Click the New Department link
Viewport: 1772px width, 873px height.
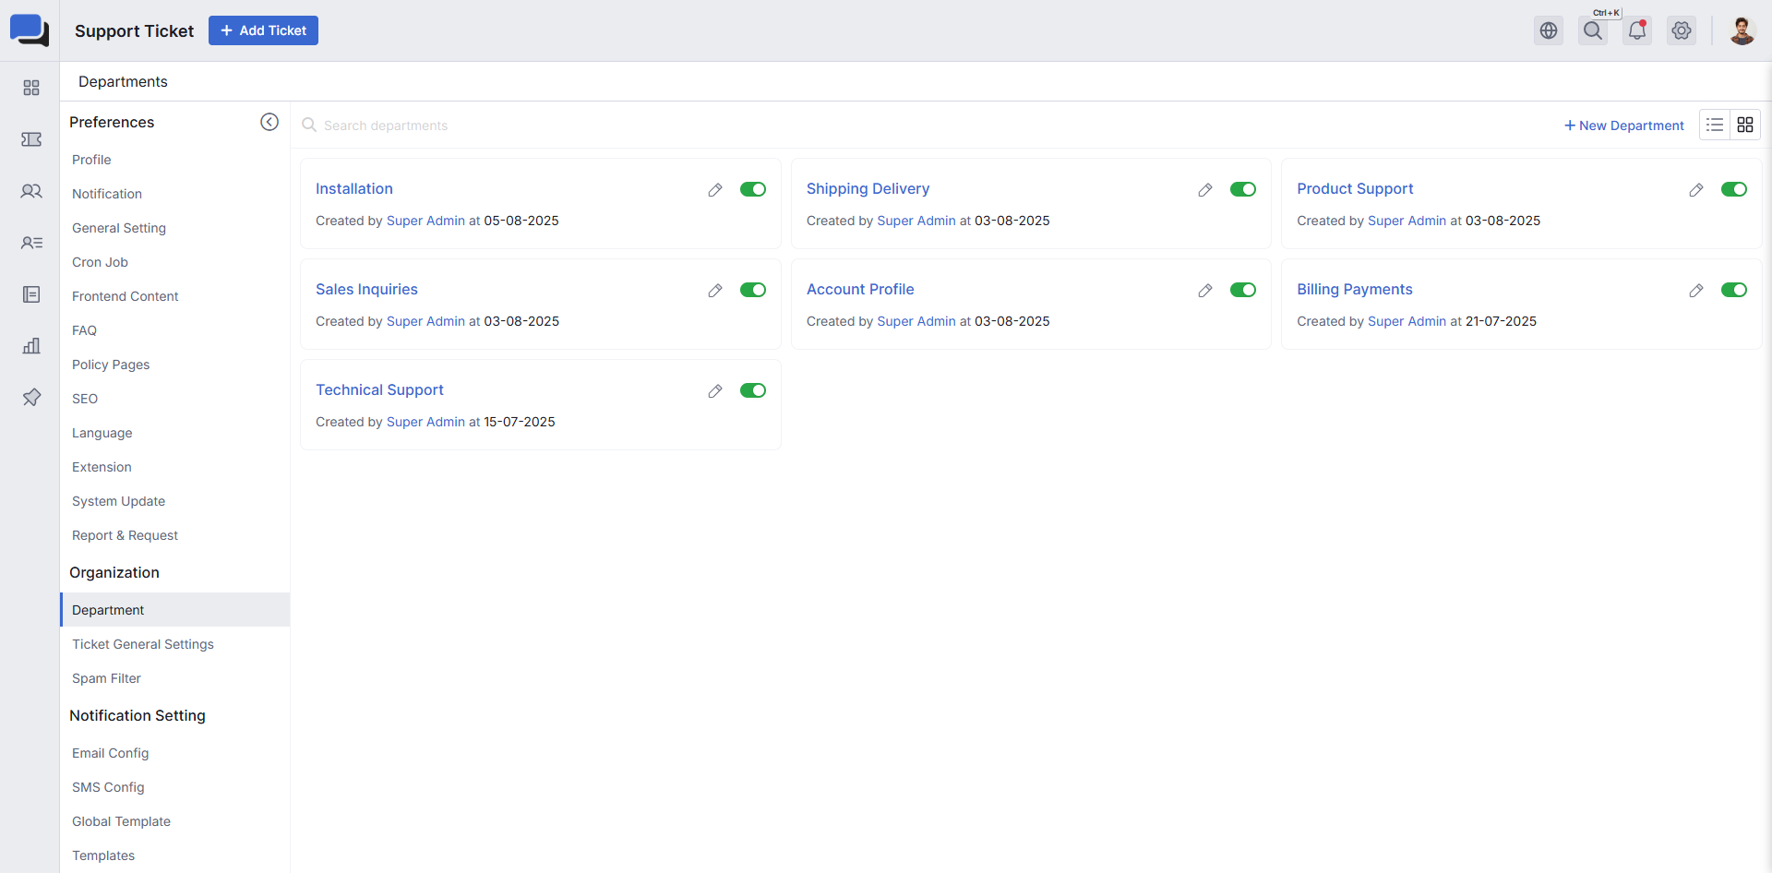point(1624,126)
